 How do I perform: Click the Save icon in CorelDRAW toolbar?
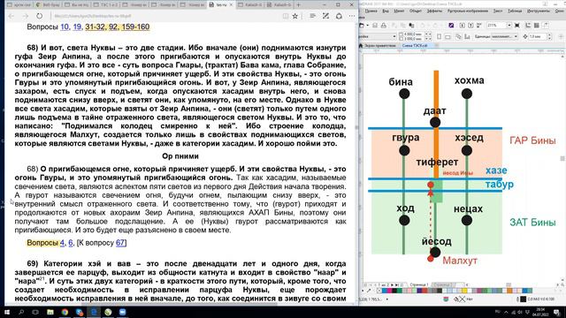click(x=375, y=26)
